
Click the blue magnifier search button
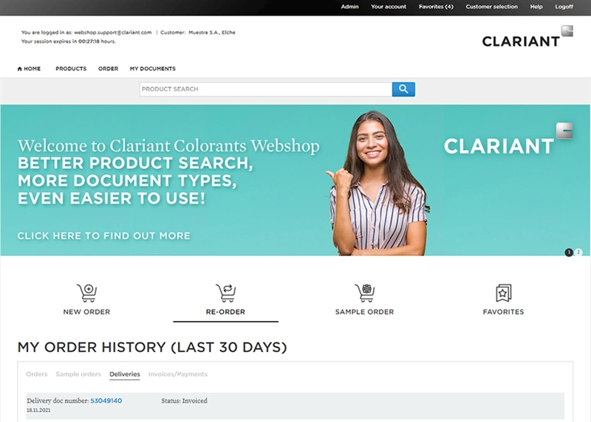tap(403, 89)
